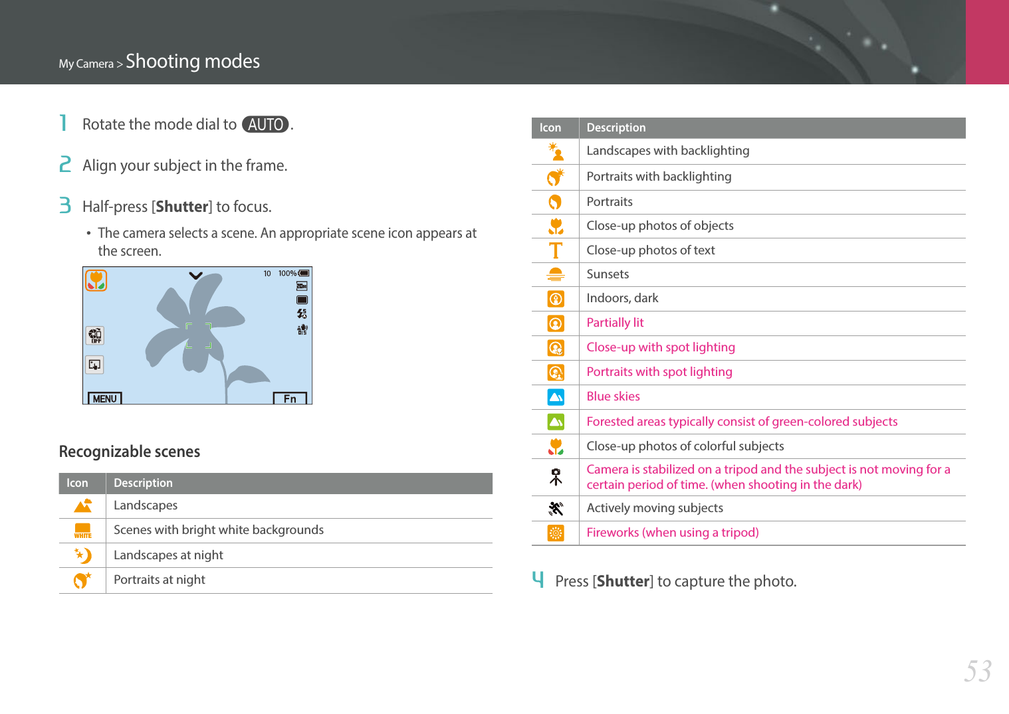The width and height of the screenshot is (1009, 714).
Task: Select the 'Scenes with bright white backgrounds' text
Action: 219,531
